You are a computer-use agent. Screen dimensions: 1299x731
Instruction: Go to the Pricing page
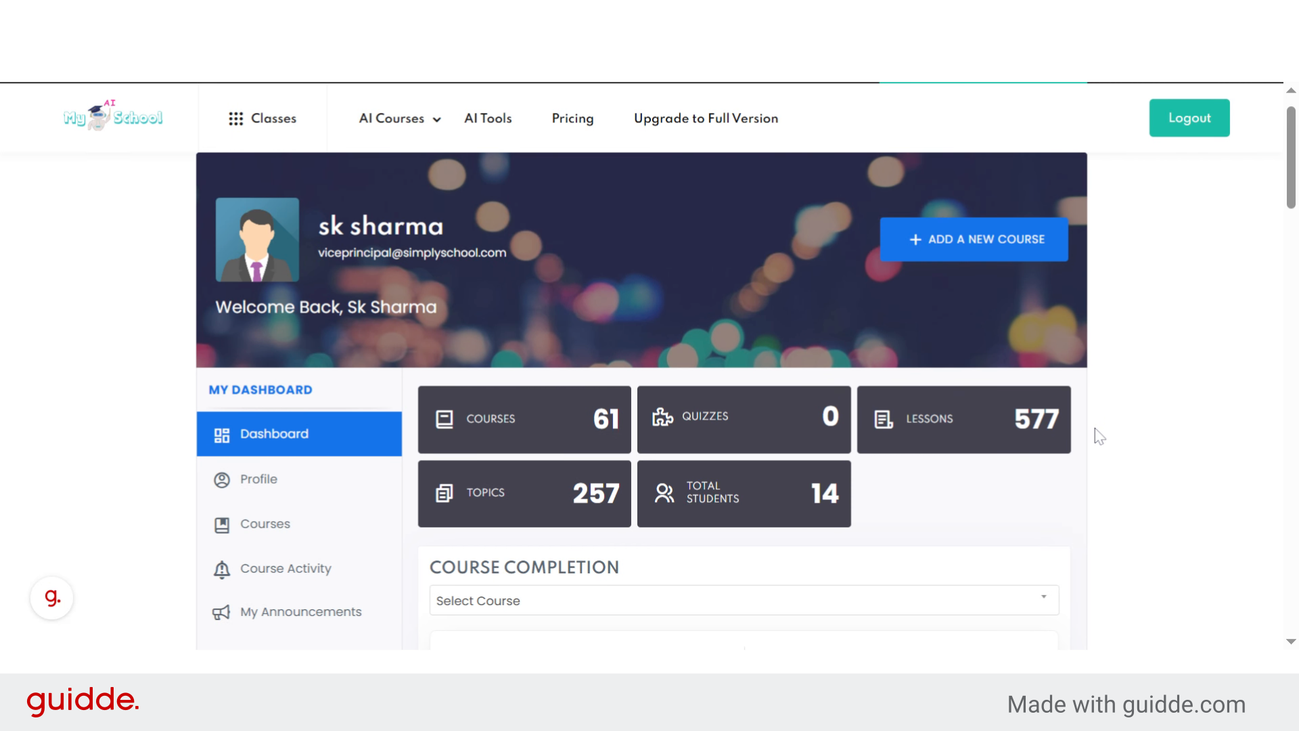(572, 118)
